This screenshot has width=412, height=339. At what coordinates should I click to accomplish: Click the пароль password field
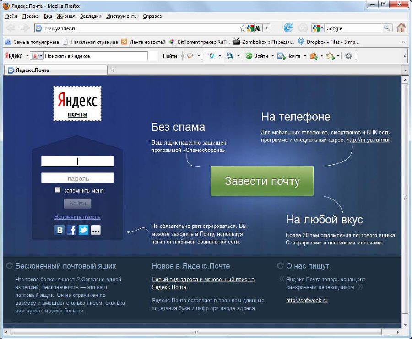[77, 178]
